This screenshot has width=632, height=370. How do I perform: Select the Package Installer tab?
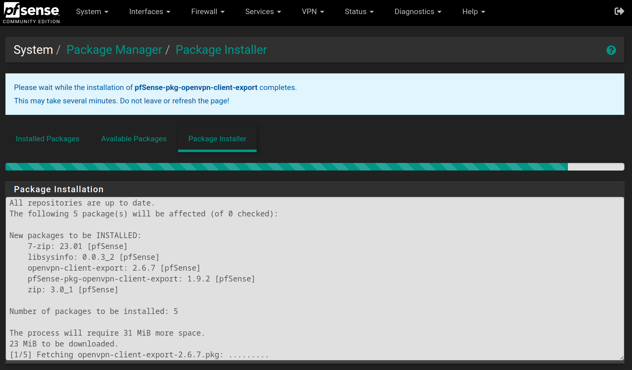point(217,139)
